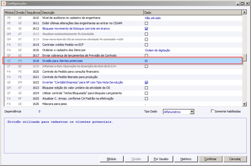
Task: Click the Configuração window title icon
Action: click(4, 3)
